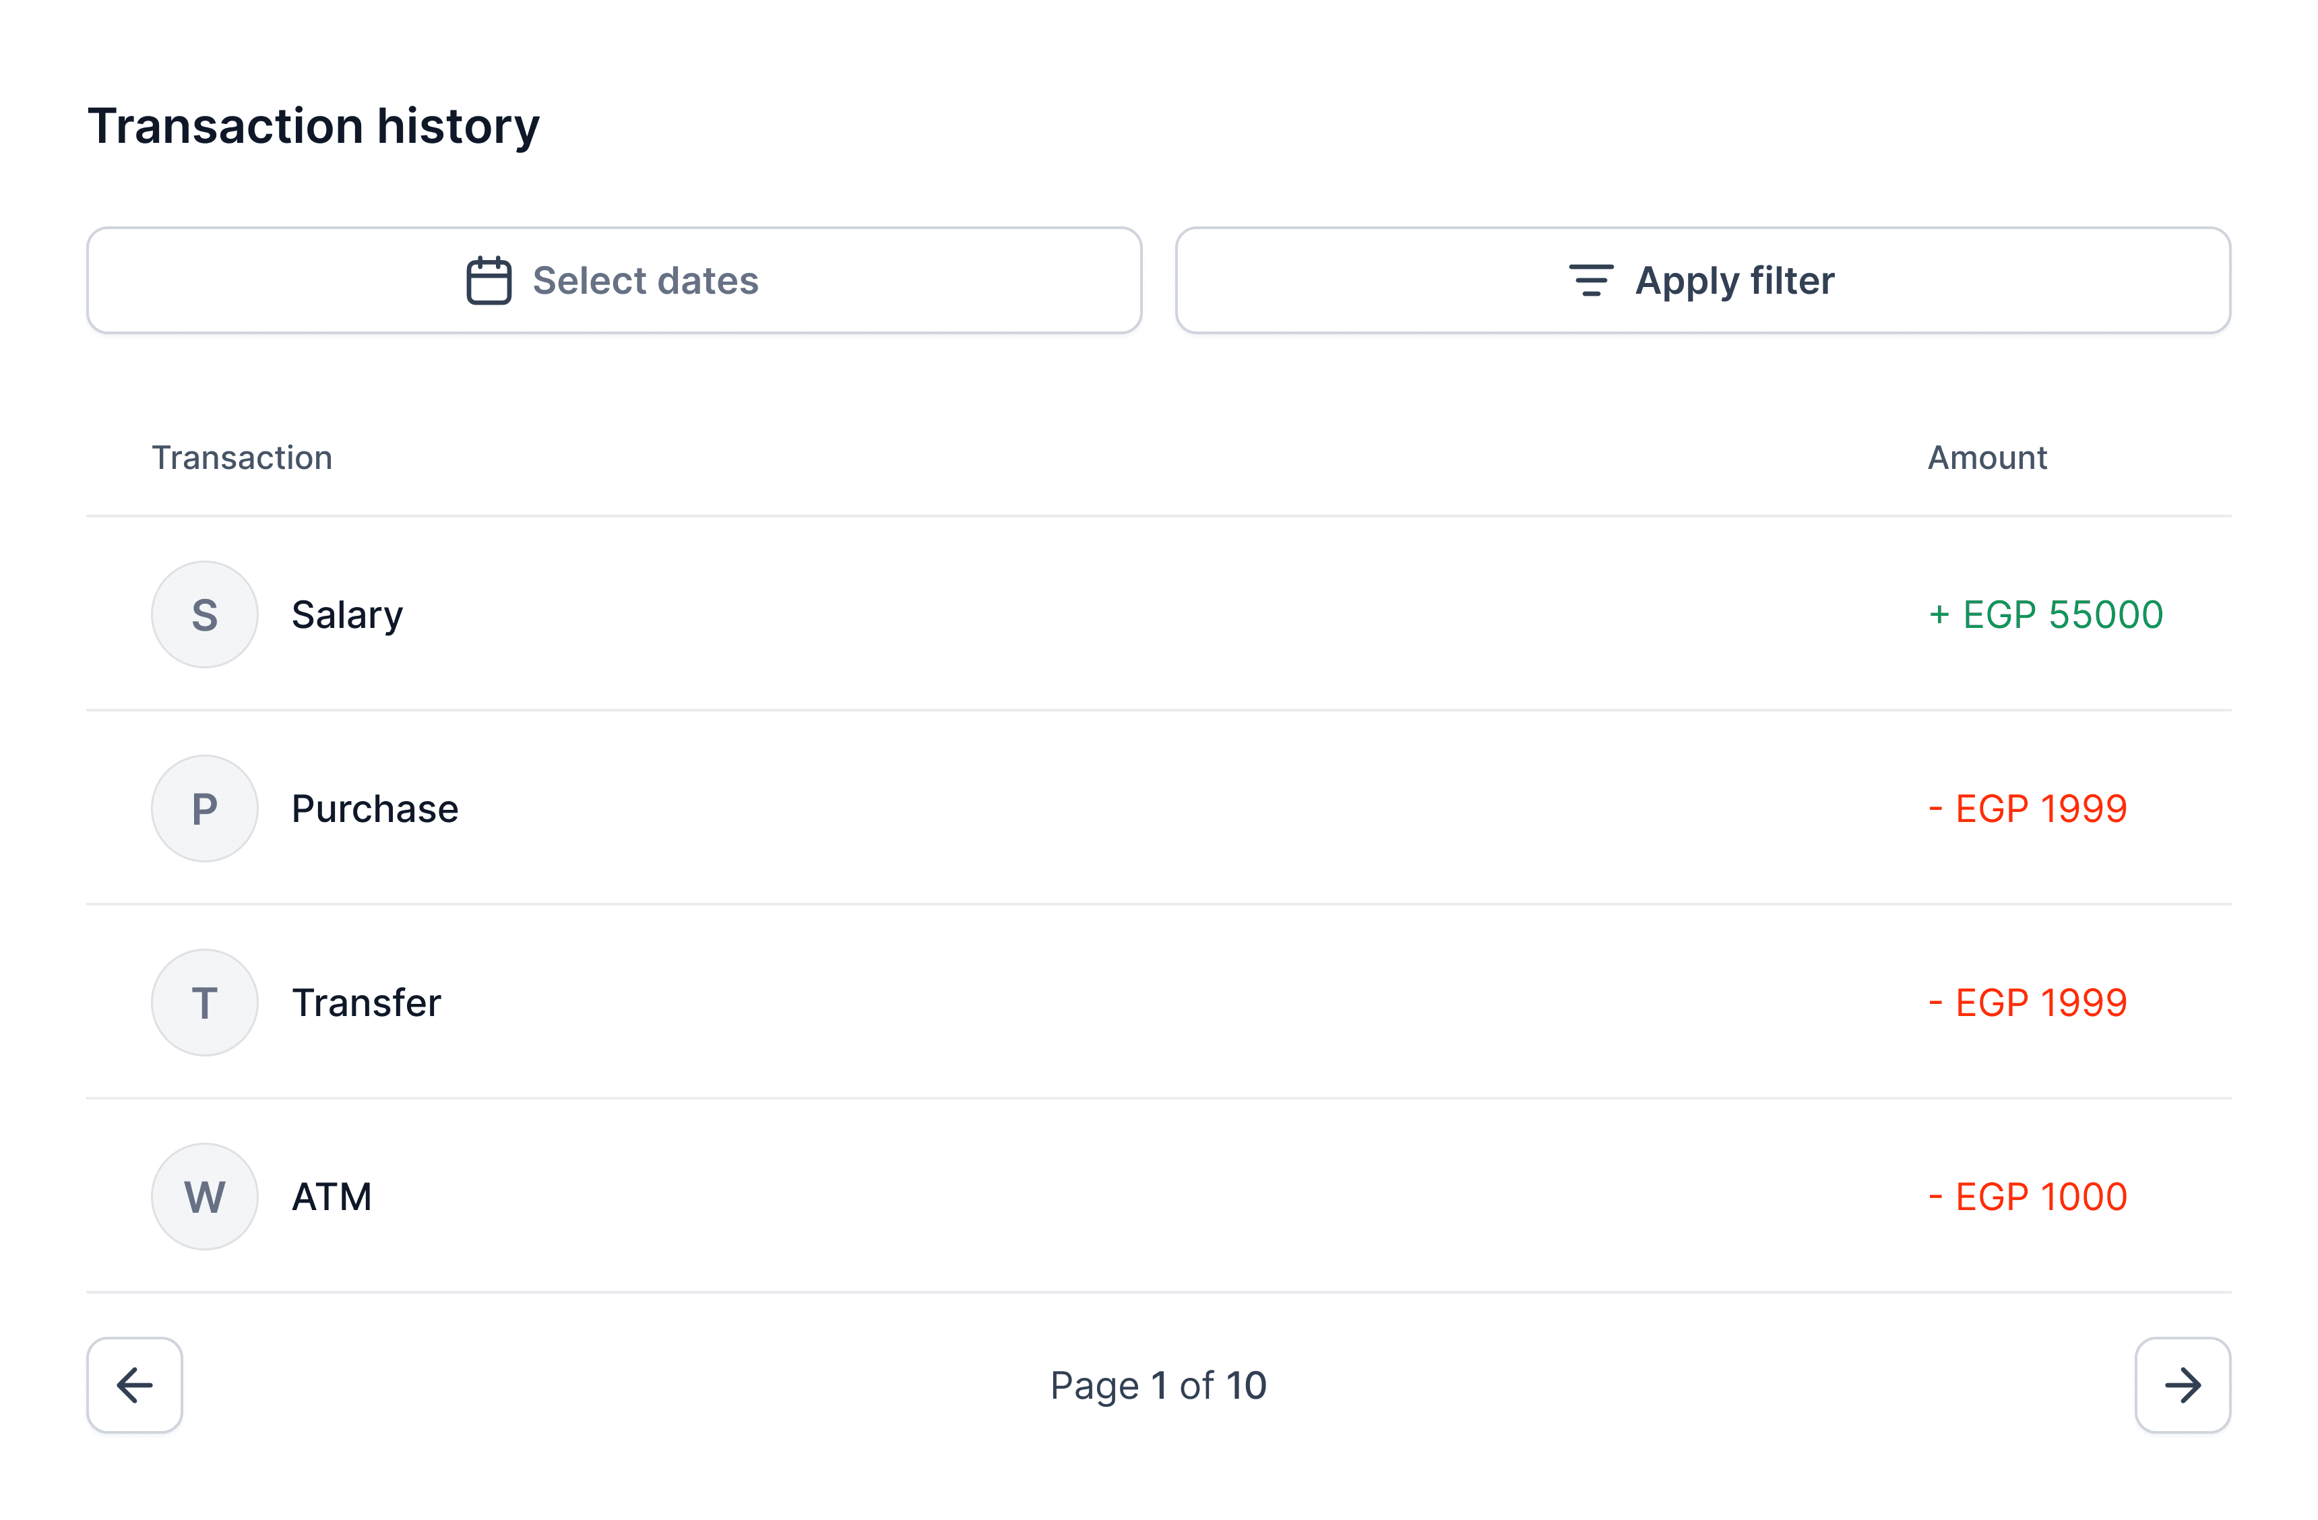
Task: Click the Transfer "T" avatar icon
Action: [x=205, y=1002]
